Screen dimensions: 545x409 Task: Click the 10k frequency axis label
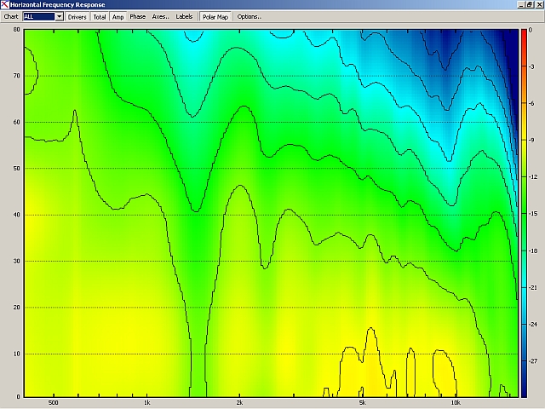pos(456,403)
